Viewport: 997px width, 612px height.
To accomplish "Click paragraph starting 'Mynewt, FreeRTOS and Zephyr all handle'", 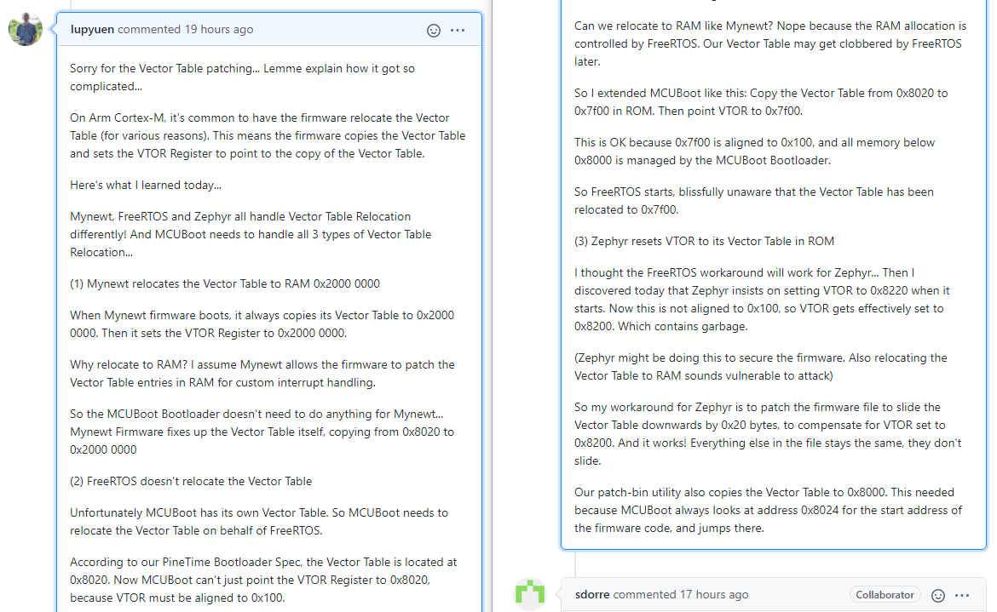I will click(251, 234).
